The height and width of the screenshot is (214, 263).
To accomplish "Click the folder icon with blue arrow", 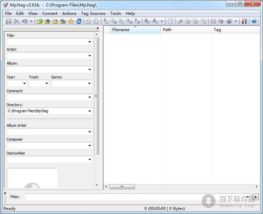I will 63,21.
